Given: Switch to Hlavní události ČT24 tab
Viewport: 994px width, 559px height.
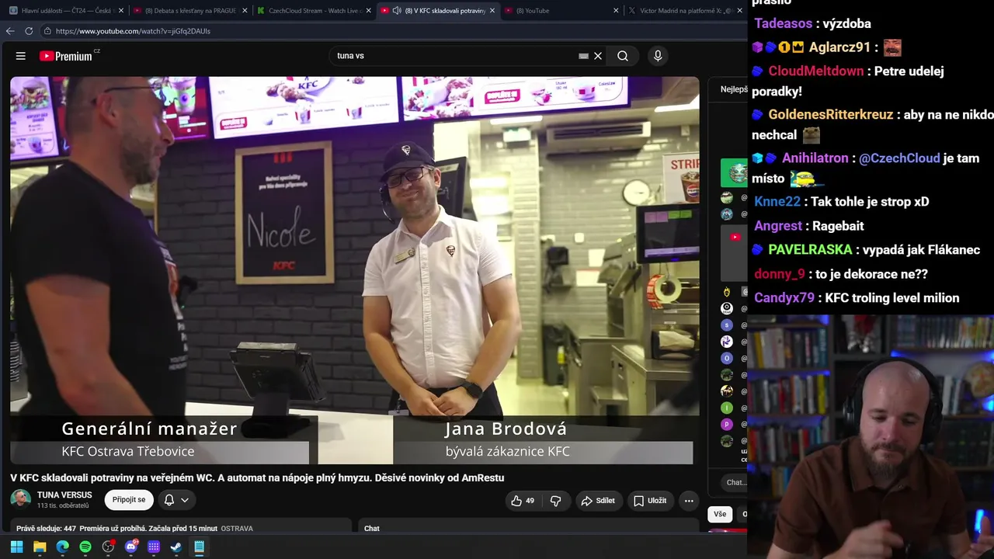Looking at the screenshot, I should pos(66,11).
